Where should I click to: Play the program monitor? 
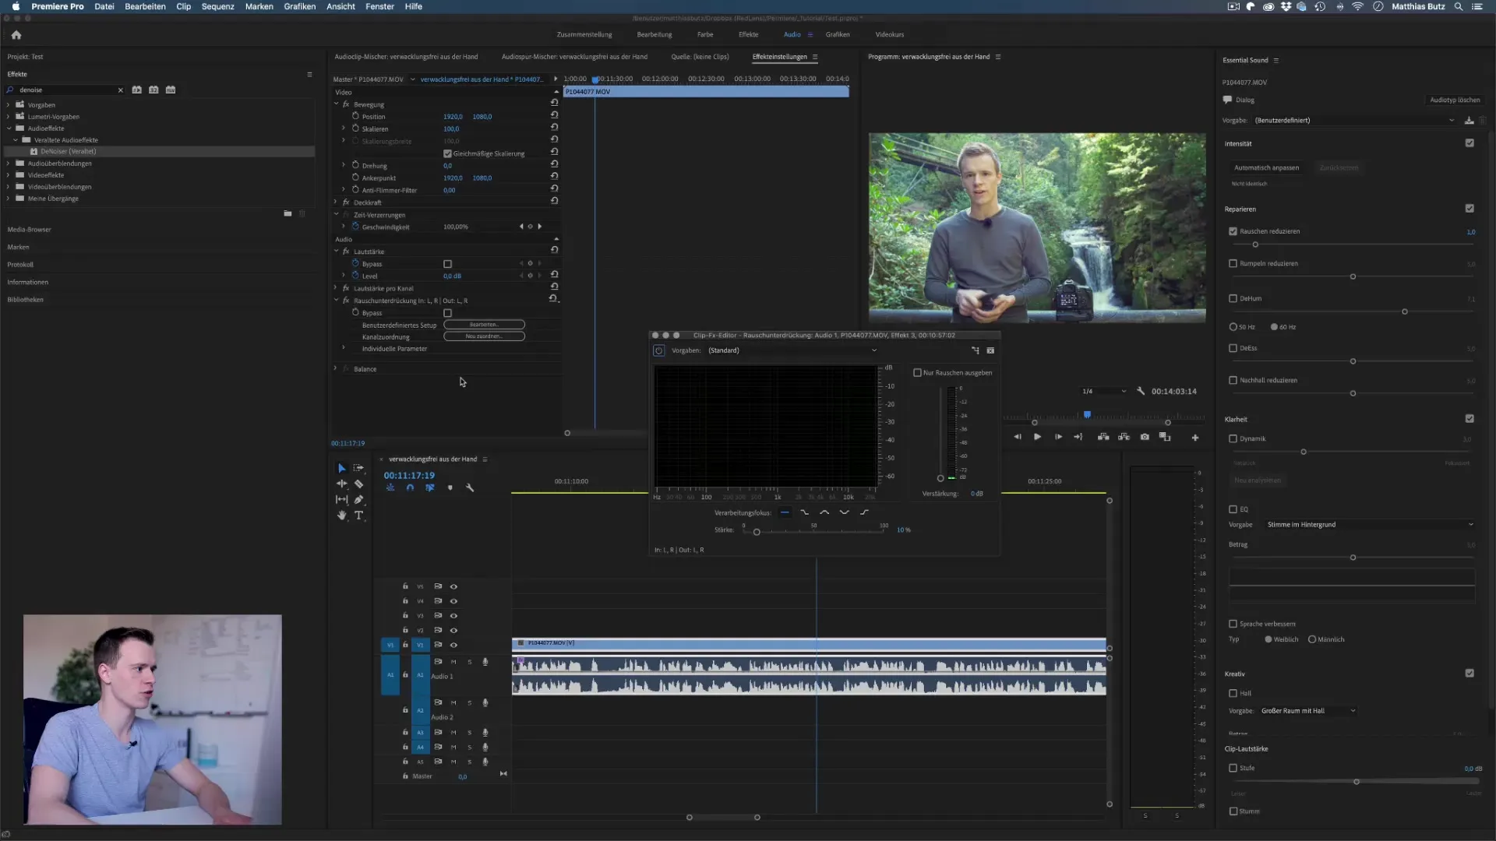(x=1037, y=437)
